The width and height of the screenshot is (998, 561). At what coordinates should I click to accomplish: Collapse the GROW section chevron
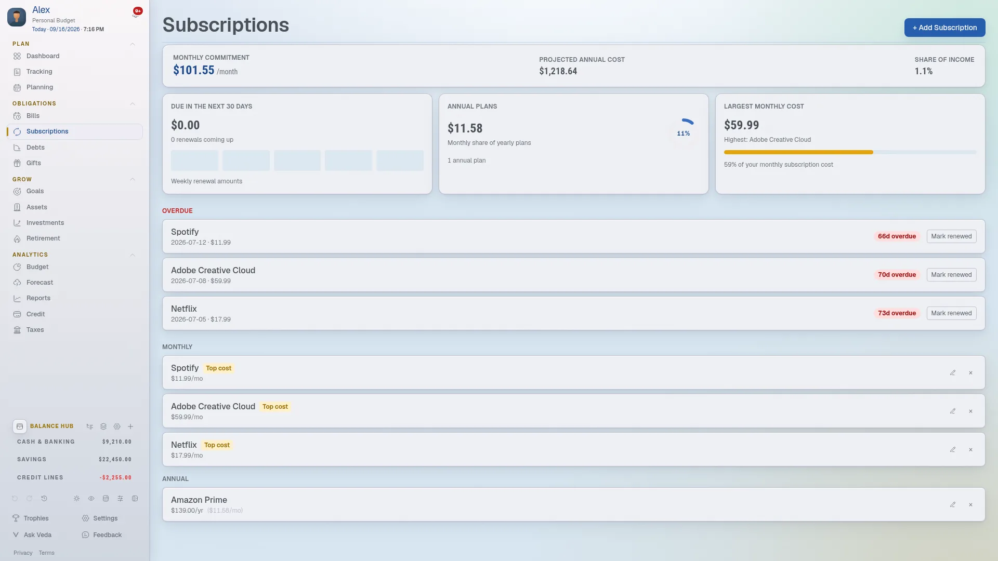point(133,179)
